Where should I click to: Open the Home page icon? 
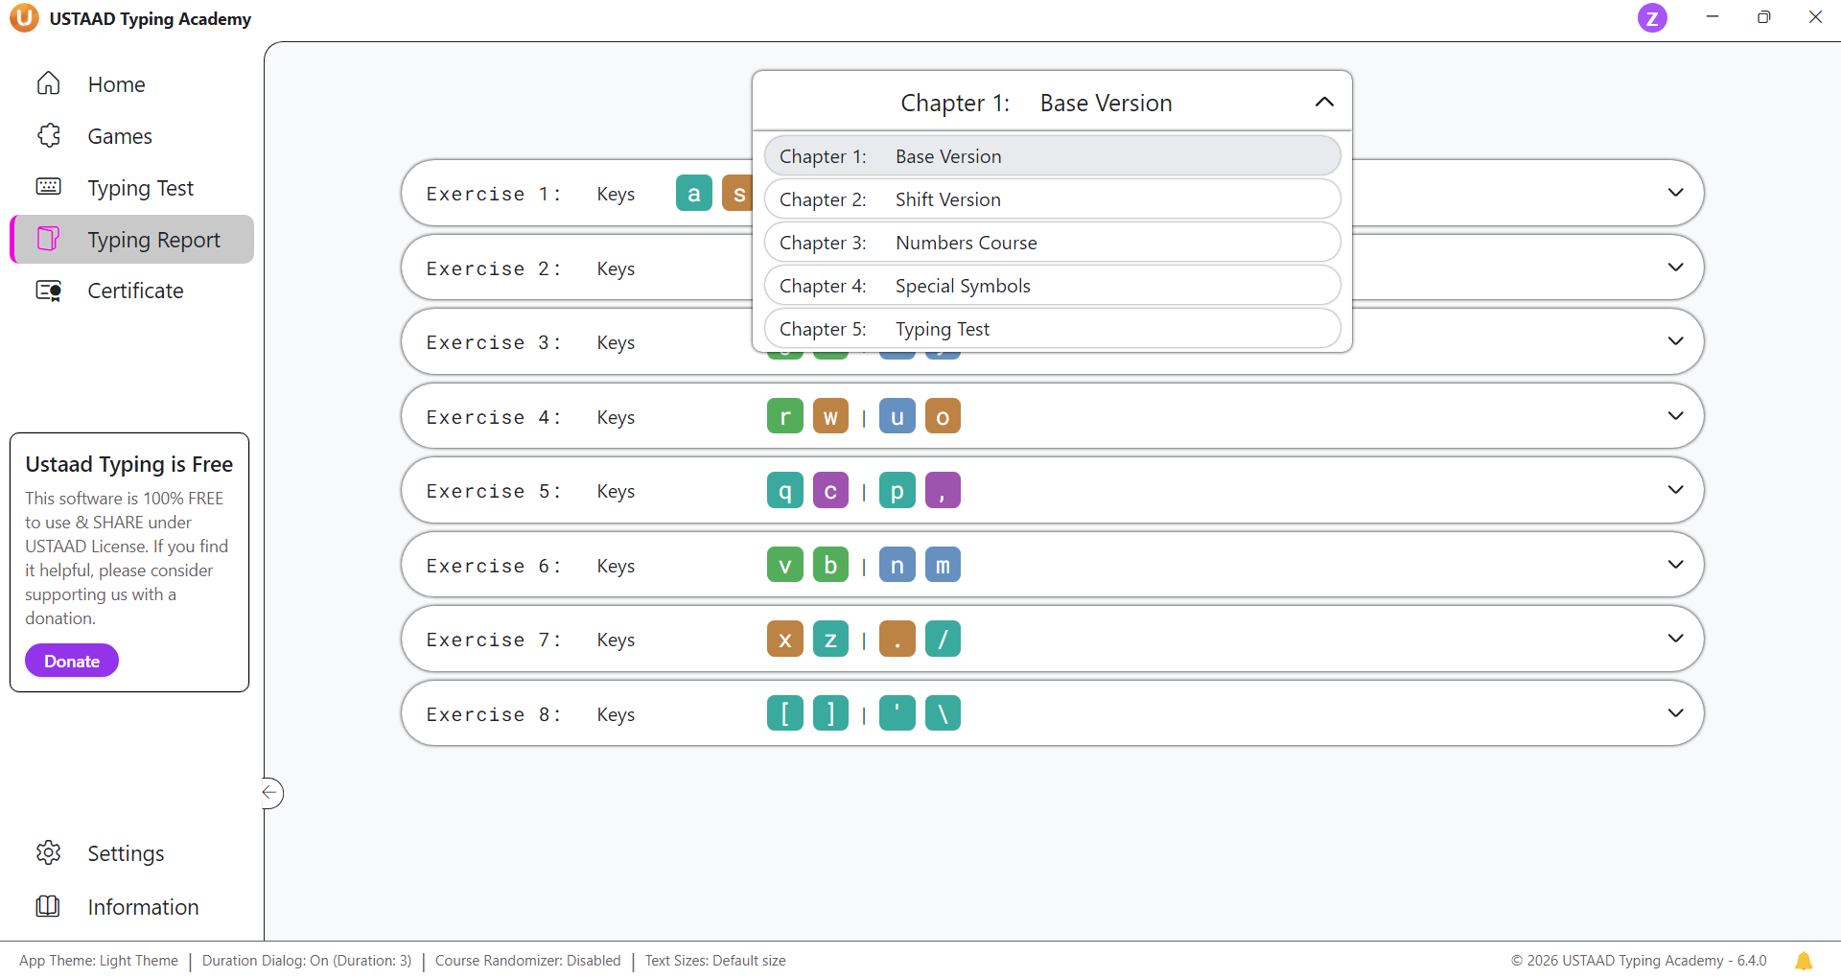[49, 84]
